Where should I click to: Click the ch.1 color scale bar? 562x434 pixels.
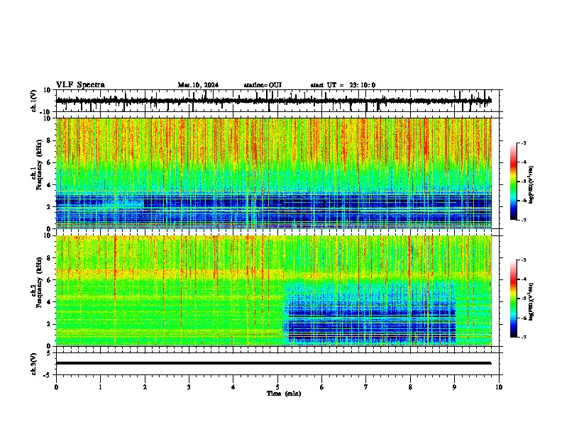coord(513,182)
